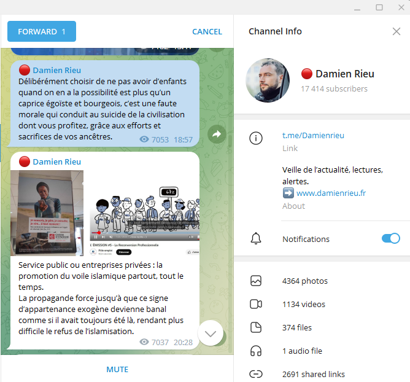Screen dimensions: 410x382
Task: View Damien Rieu's channel profile photo
Action: click(x=268, y=80)
